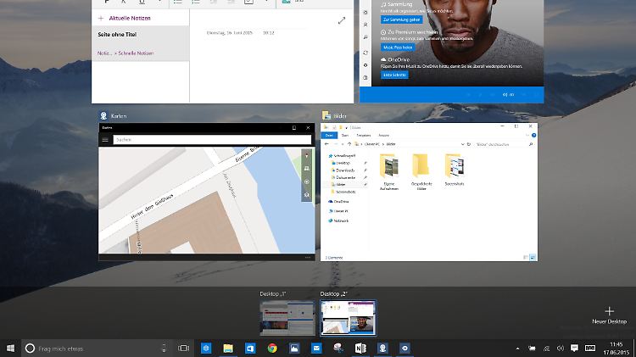Select Downloads in the Explorer sidebar

click(343, 170)
